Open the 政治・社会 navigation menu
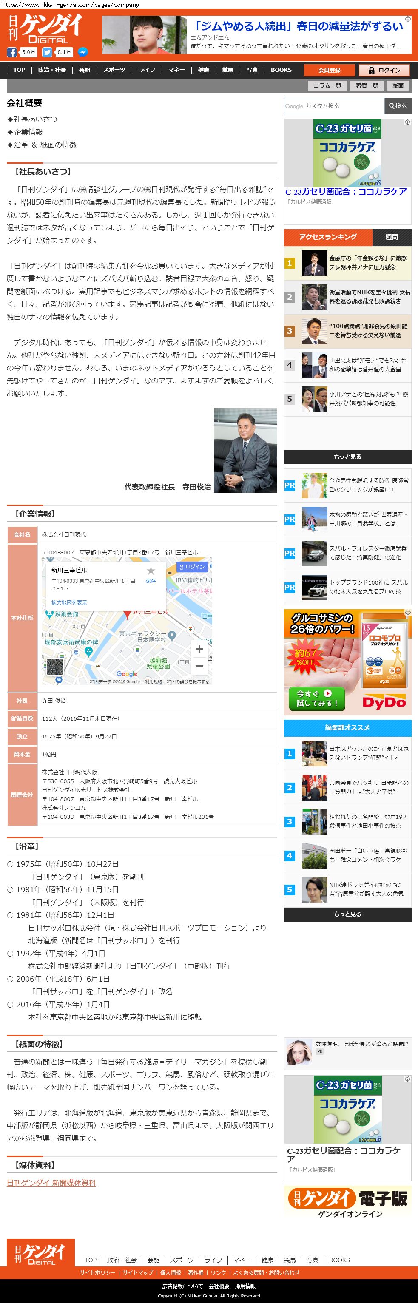 [52, 70]
